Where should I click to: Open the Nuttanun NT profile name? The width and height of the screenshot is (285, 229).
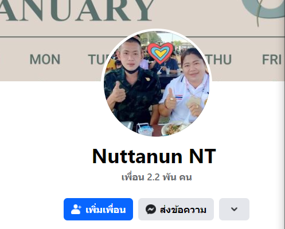coord(154,156)
